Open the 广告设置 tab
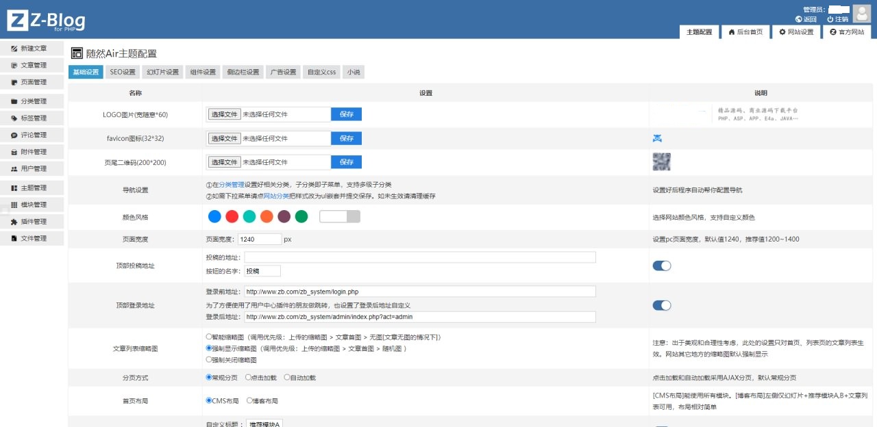 (283, 72)
